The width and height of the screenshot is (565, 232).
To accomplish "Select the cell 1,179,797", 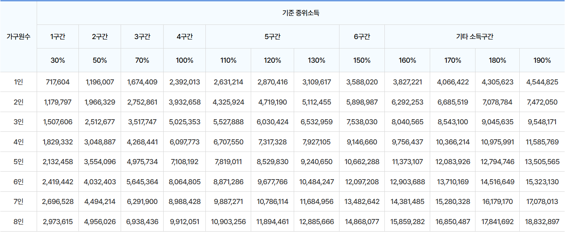I will click(x=58, y=102).
